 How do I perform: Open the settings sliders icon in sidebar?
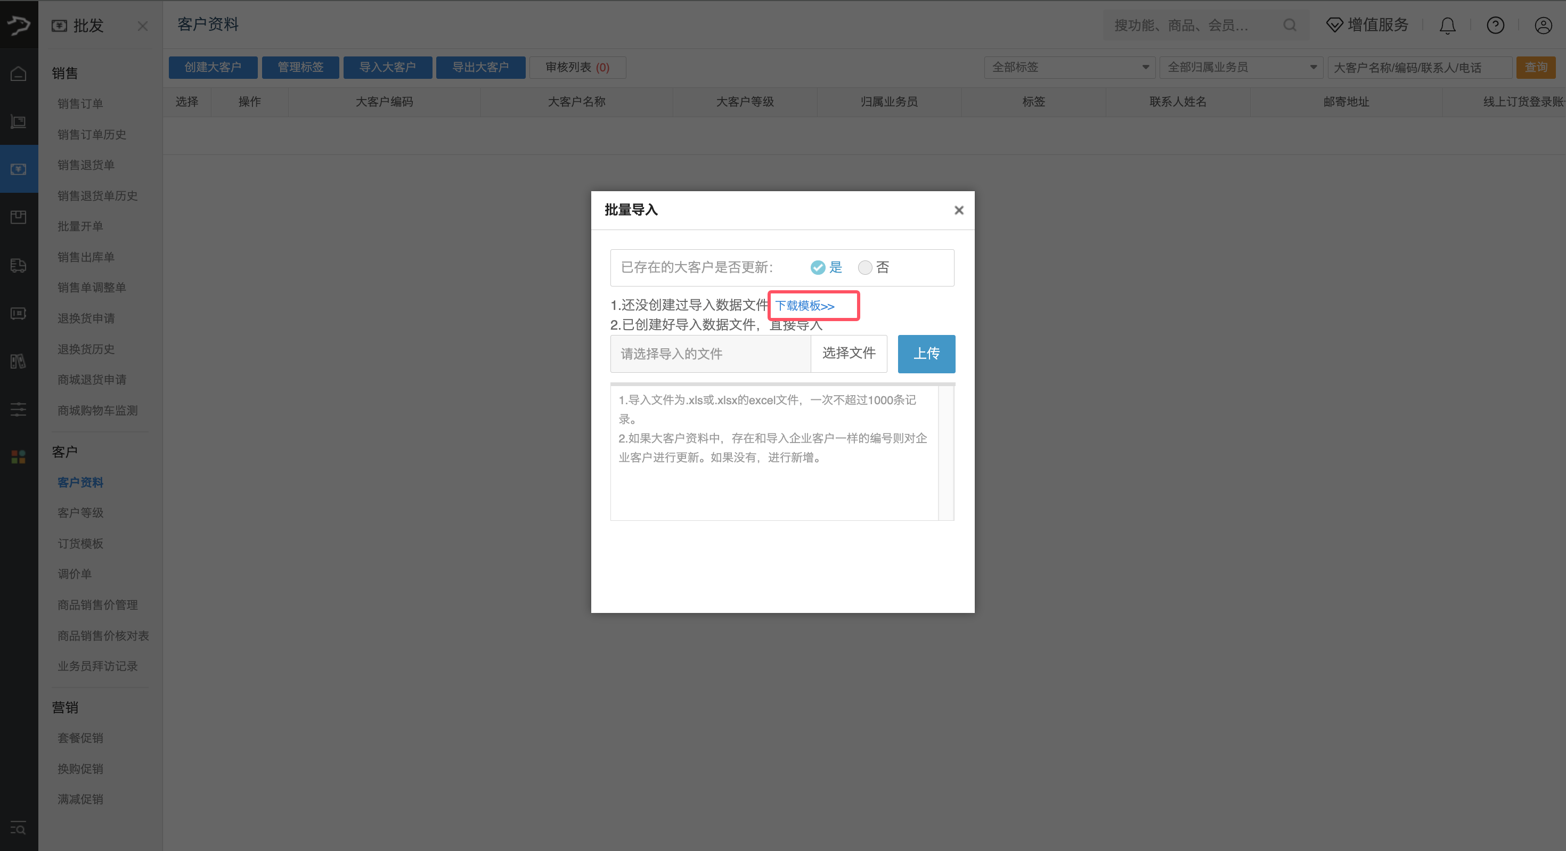(x=18, y=408)
